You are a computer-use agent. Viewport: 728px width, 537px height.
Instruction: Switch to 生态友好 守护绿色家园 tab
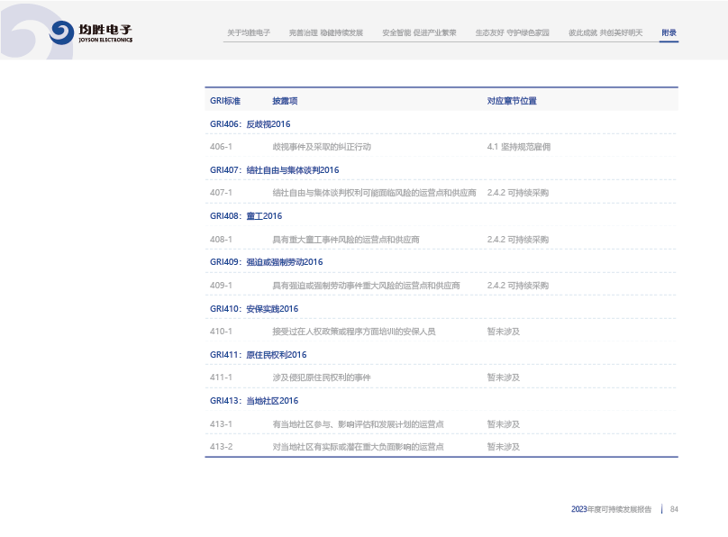(x=513, y=32)
